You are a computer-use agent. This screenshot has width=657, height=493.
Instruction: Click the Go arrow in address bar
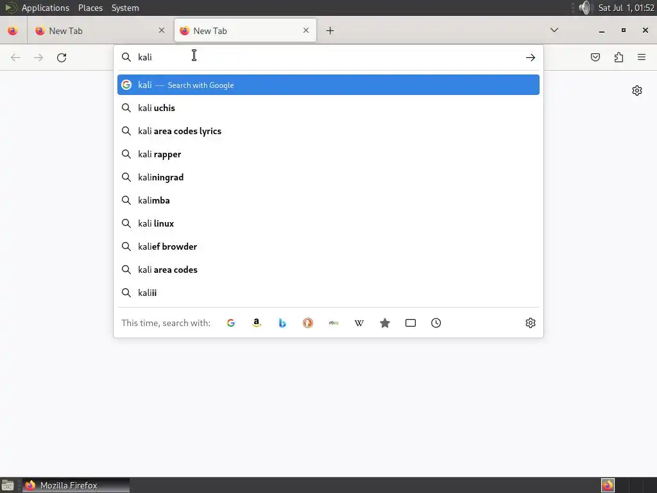[531, 57]
